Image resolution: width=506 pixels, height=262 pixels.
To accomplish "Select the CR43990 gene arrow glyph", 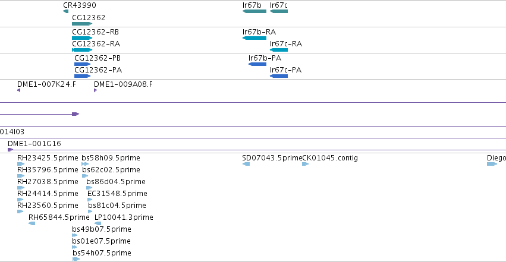I will pyautogui.click(x=66, y=11).
